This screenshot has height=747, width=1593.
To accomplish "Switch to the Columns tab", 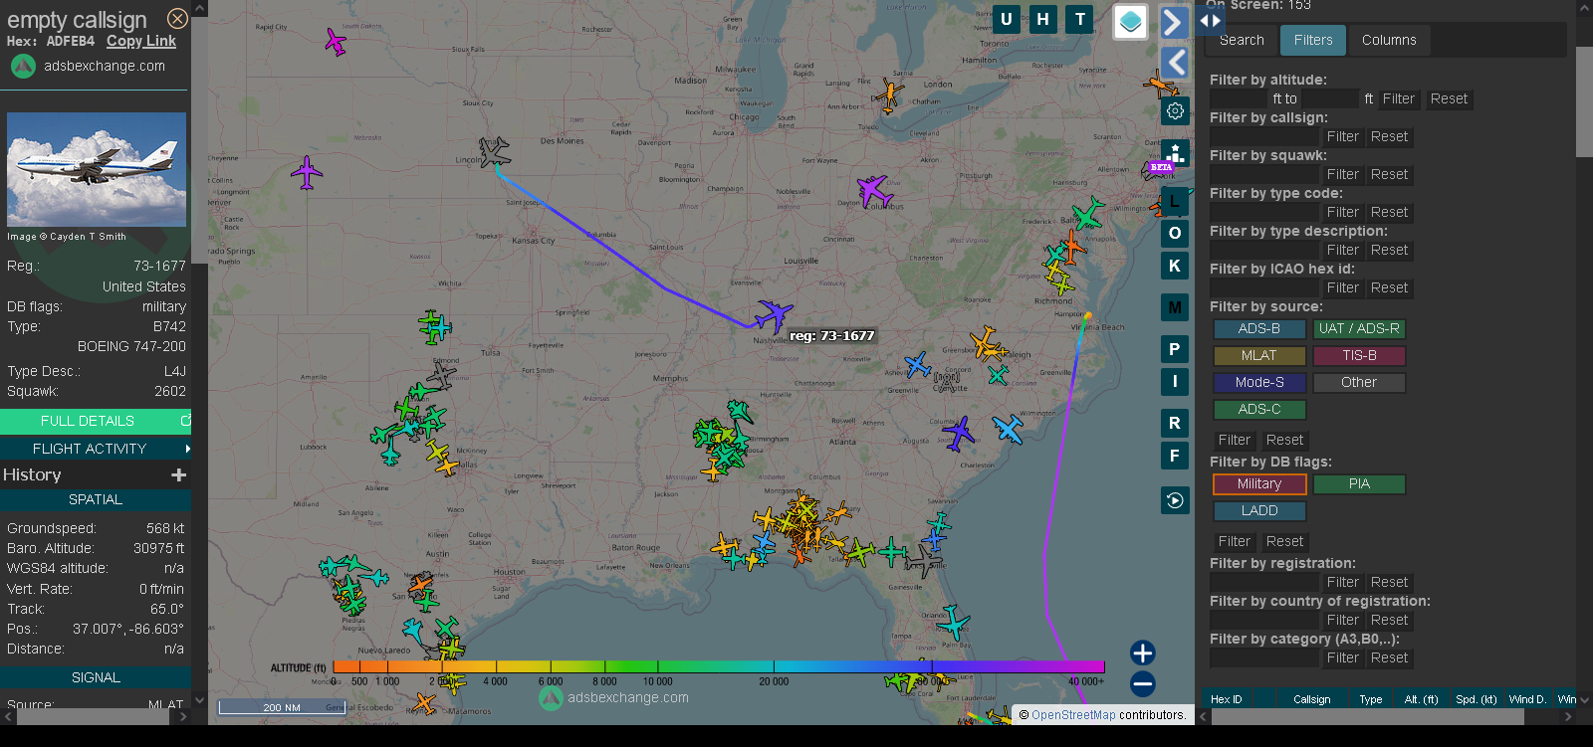I will [1389, 40].
